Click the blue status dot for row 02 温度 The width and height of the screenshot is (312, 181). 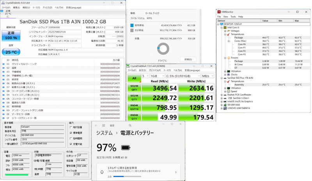(x=4, y=68)
